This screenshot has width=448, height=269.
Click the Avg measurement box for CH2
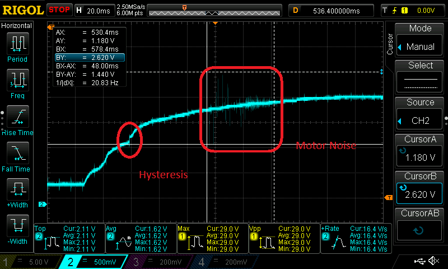tap(141, 238)
